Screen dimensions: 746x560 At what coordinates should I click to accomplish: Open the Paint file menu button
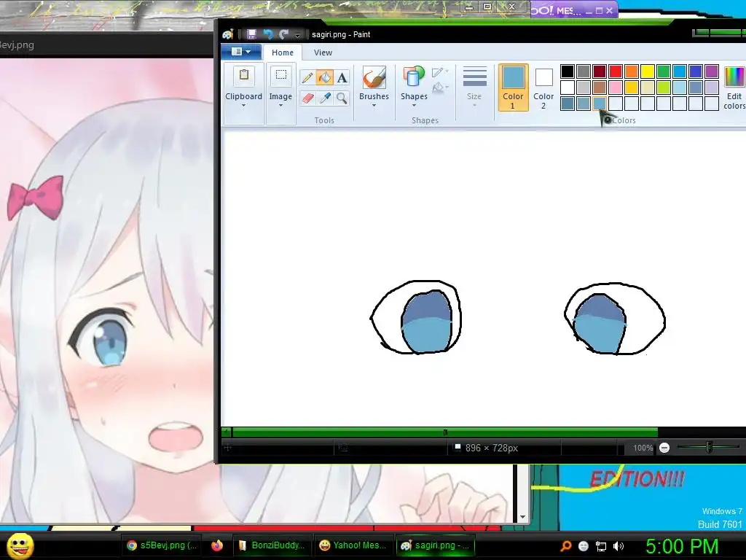click(x=241, y=52)
